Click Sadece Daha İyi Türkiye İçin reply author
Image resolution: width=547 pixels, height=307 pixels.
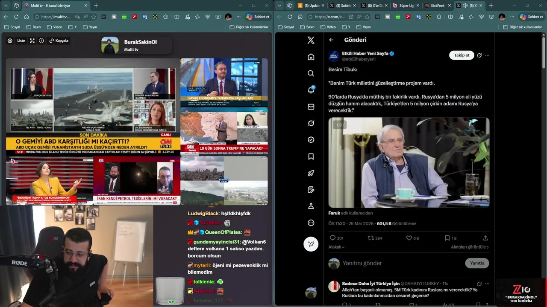point(370,284)
